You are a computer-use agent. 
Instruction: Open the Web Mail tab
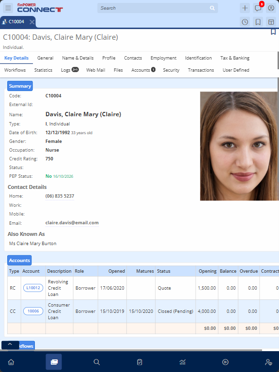coord(95,70)
